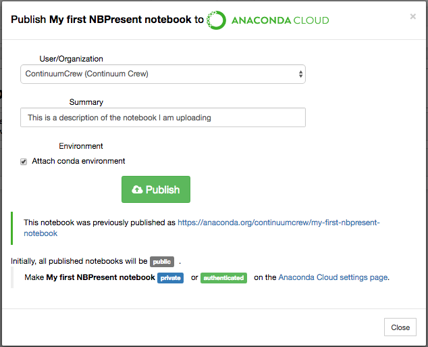The width and height of the screenshot is (428, 347).
Task: Click the ANACONDA CLOUD wordmark text
Action: click(x=280, y=20)
